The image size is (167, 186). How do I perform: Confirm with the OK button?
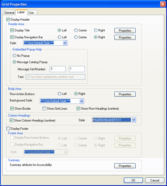133,180
